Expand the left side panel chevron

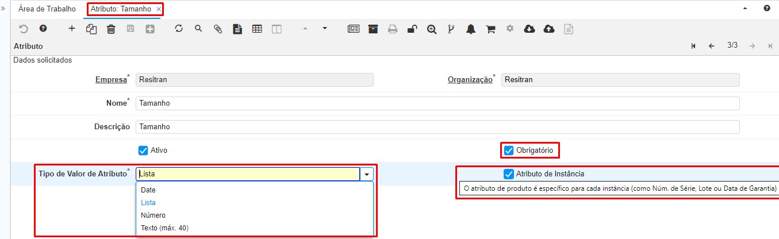(4, 9)
